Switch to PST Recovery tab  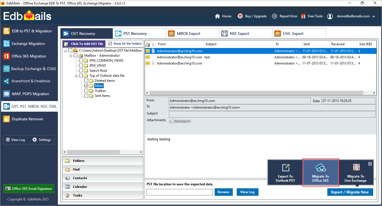click(x=139, y=33)
